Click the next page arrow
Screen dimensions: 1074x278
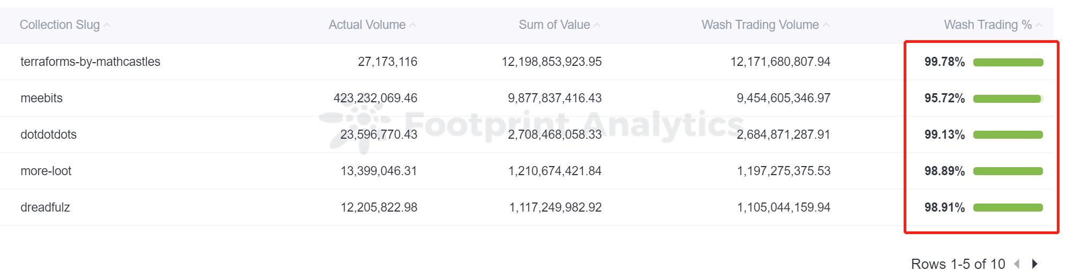click(x=1035, y=264)
